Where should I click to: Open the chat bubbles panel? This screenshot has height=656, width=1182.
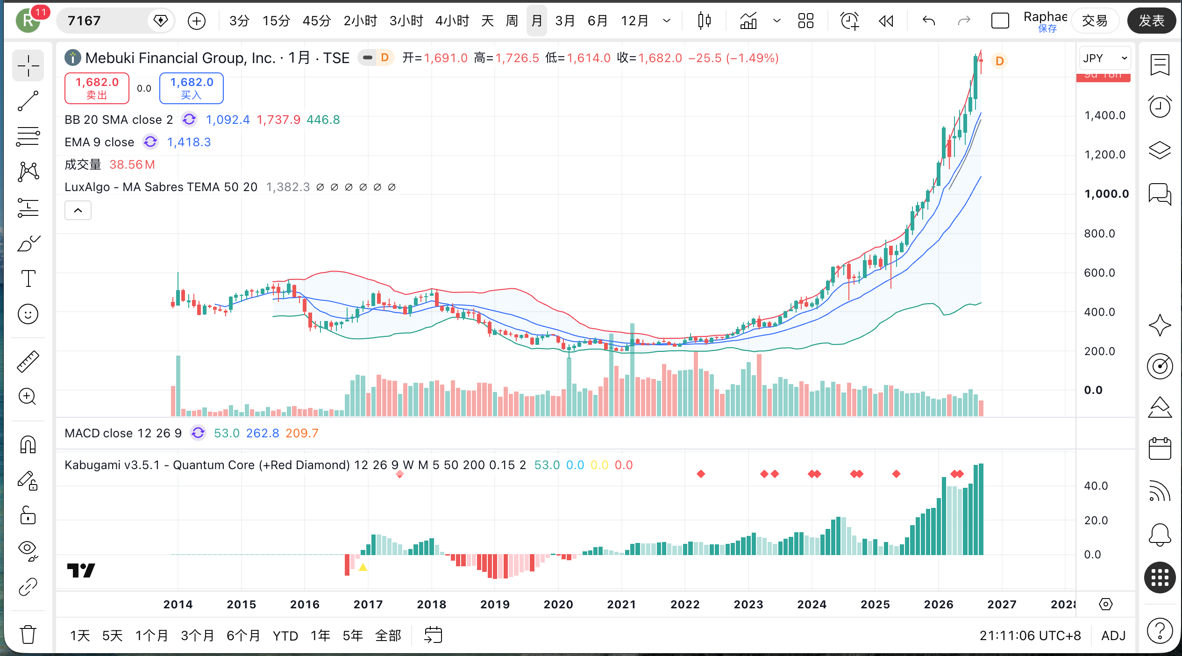[x=1160, y=193]
